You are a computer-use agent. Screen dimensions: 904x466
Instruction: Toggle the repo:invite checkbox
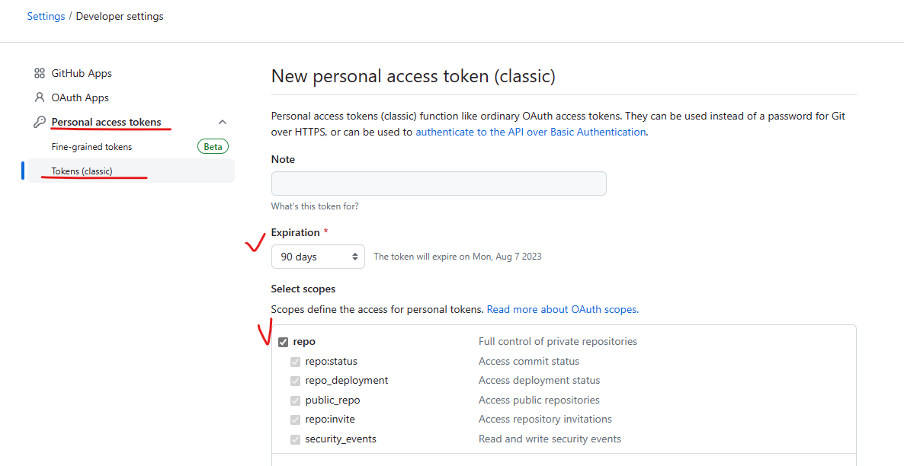point(295,420)
